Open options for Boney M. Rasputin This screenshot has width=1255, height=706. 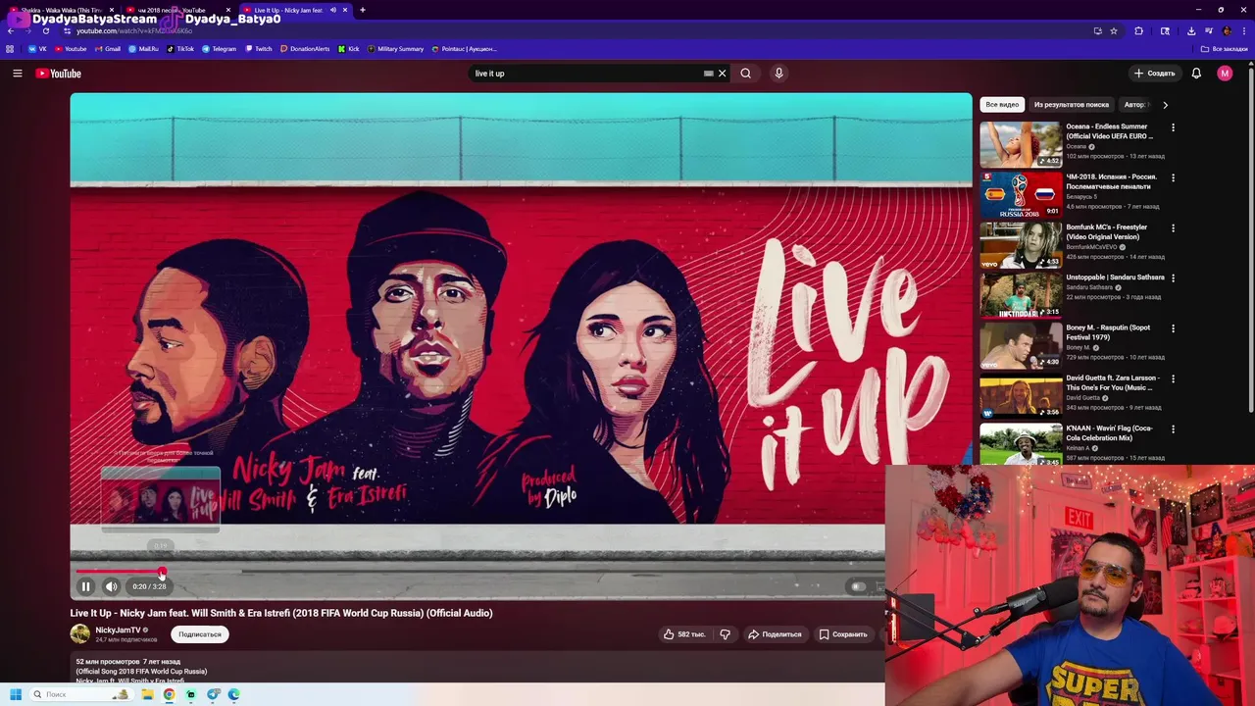pos(1173,328)
